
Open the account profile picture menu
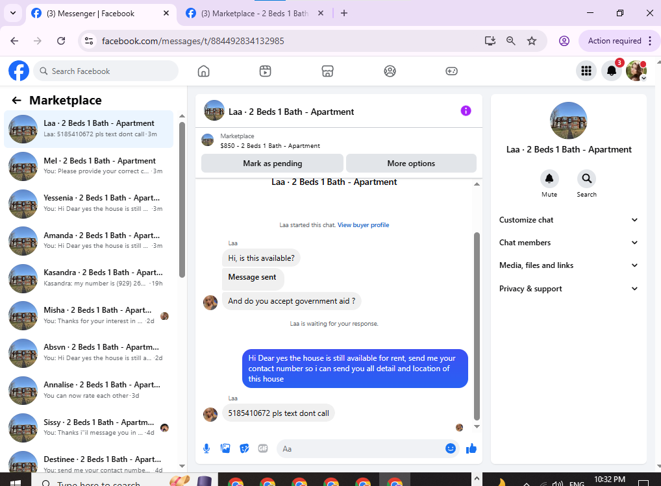point(636,71)
